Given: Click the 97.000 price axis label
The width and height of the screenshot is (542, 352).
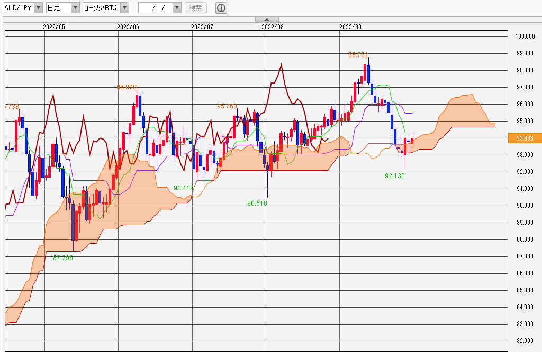Looking at the screenshot, I should tap(525, 87).
